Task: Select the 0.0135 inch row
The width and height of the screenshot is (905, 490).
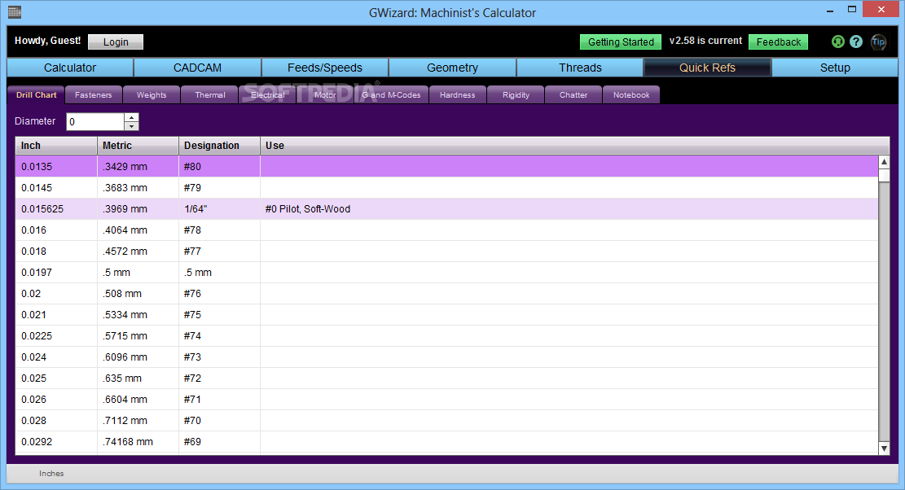Action: [x=446, y=167]
